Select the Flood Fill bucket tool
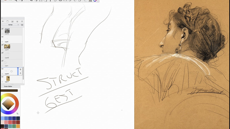230x129 pixels. 45,1
